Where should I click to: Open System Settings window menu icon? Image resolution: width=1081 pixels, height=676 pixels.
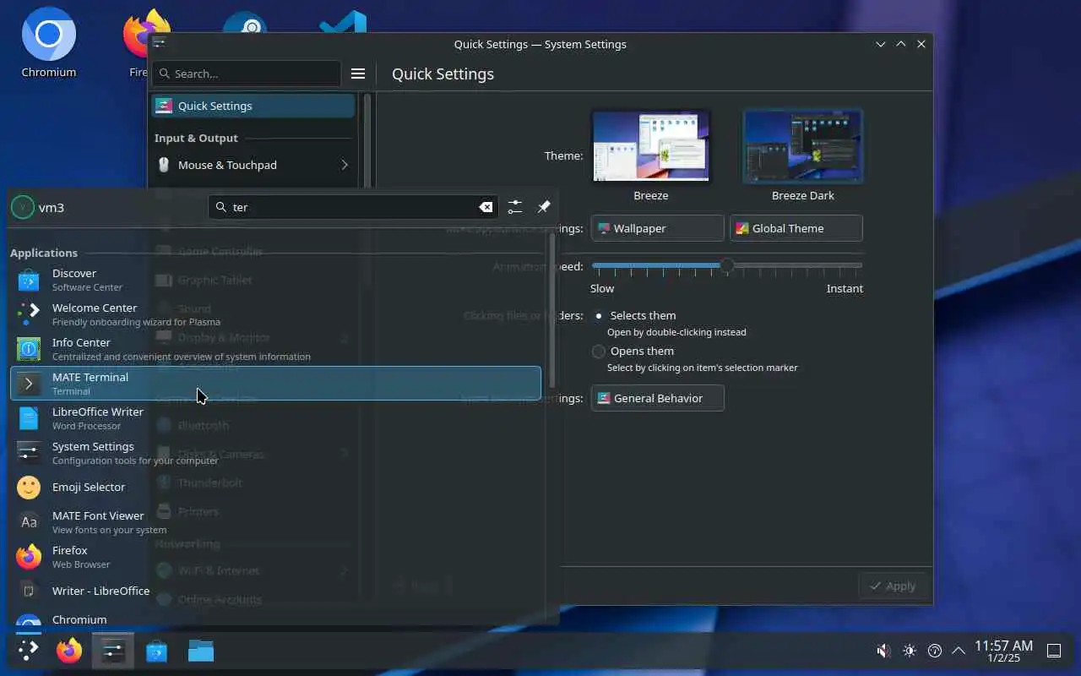click(x=159, y=44)
